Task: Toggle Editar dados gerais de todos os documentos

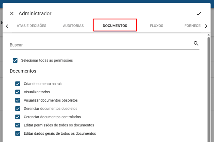Action: click(x=18, y=133)
